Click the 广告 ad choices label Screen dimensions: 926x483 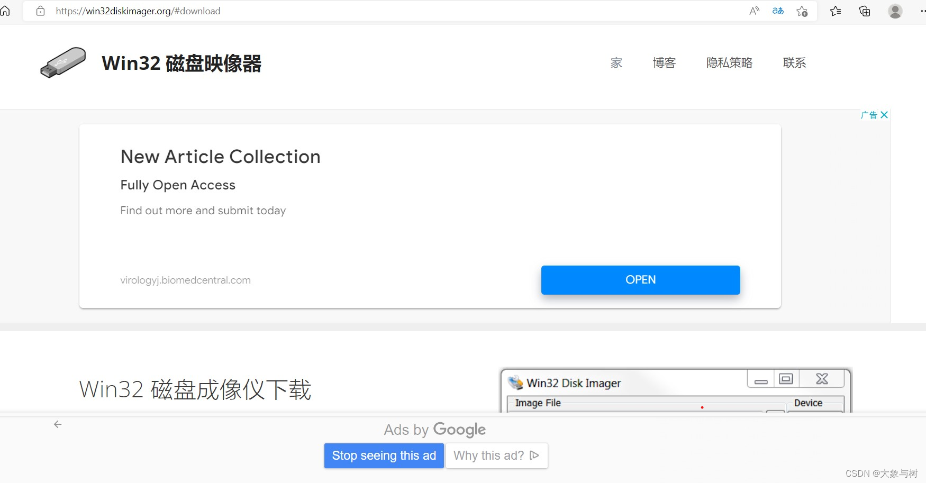pyautogui.click(x=869, y=115)
